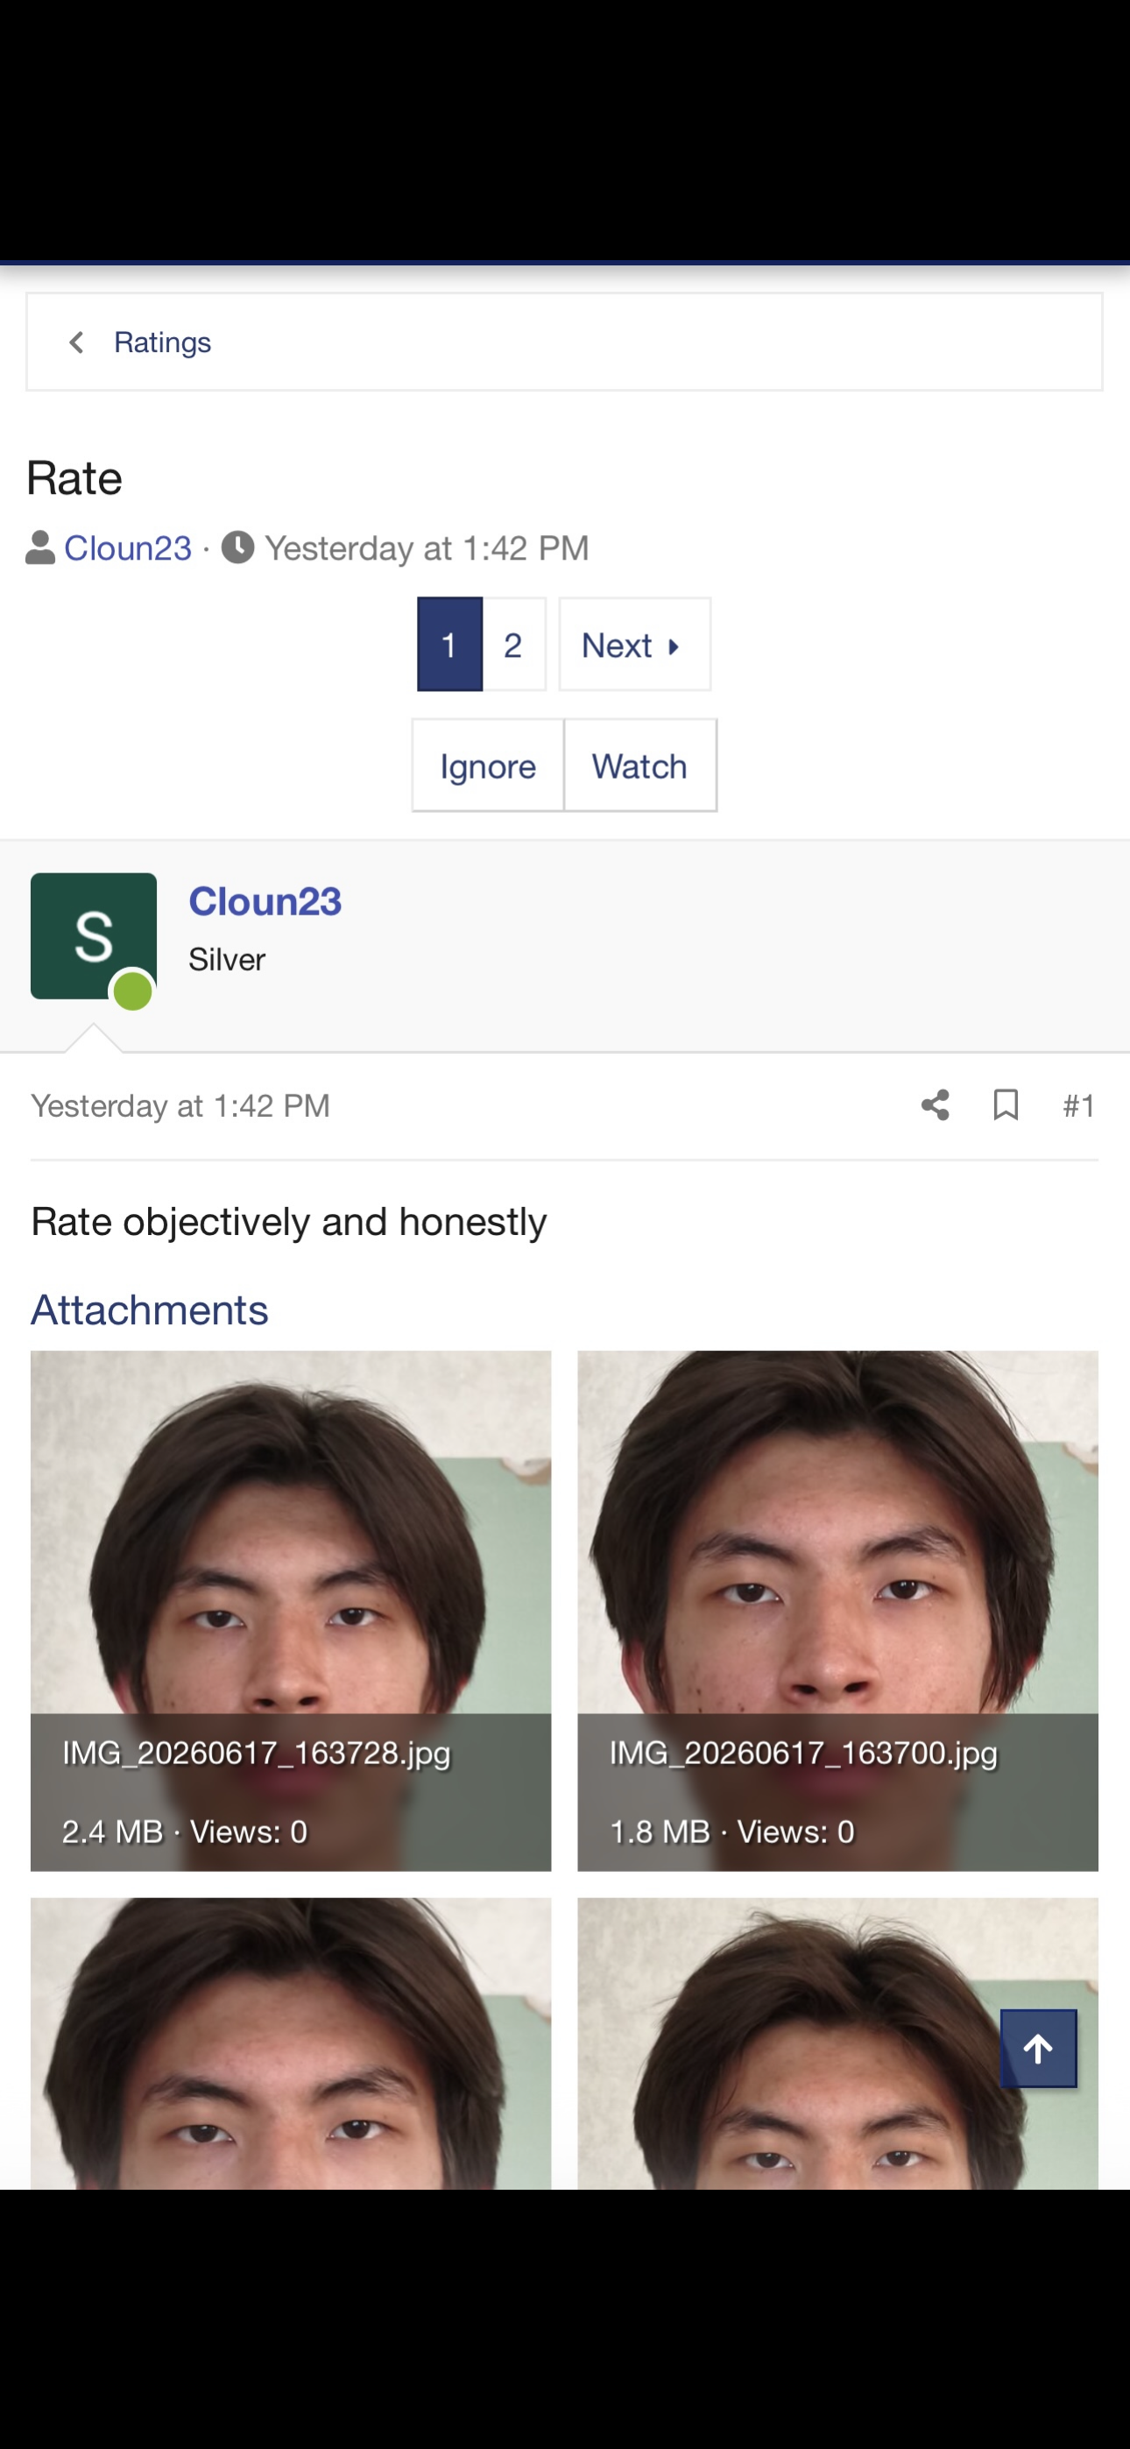The width and height of the screenshot is (1130, 2449).
Task: Bookmark post #1 with the bookmark icon
Action: [x=1006, y=1105]
